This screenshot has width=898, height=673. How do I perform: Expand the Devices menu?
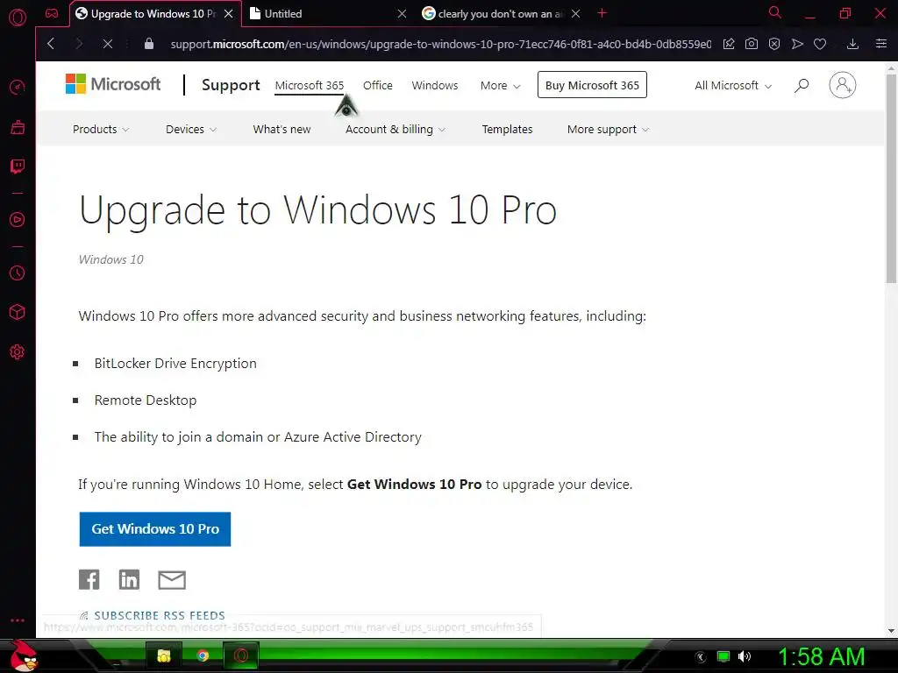click(x=190, y=130)
